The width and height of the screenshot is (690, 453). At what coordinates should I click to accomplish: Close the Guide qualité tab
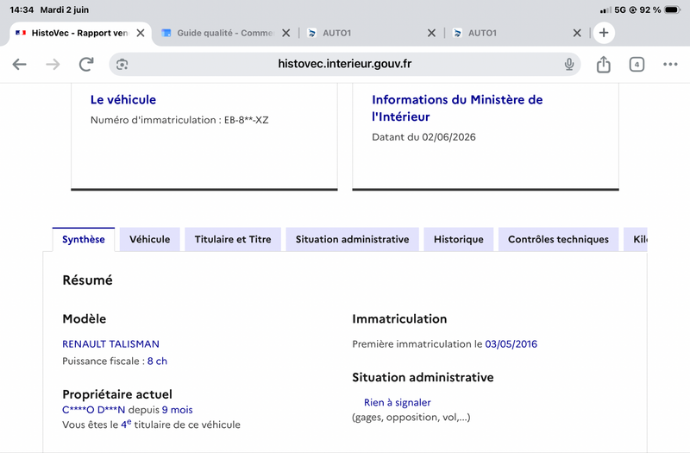tap(286, 33)
